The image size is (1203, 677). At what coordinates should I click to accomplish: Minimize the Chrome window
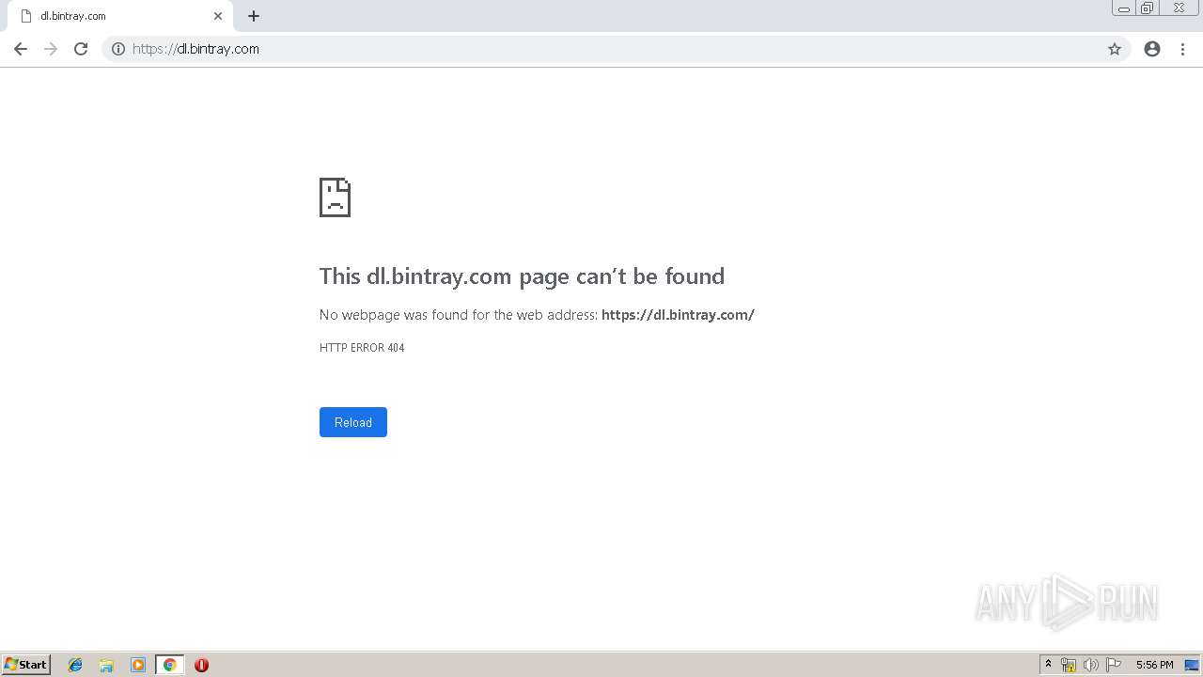[1124, 8]
